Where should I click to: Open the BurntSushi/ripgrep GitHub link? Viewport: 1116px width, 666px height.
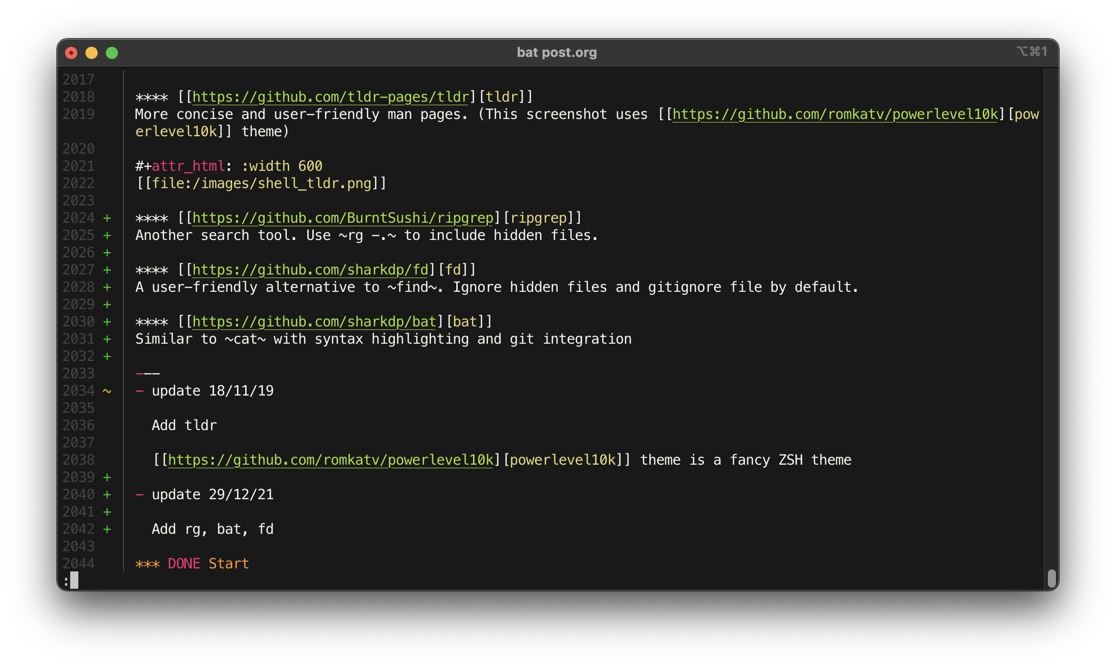343,218
